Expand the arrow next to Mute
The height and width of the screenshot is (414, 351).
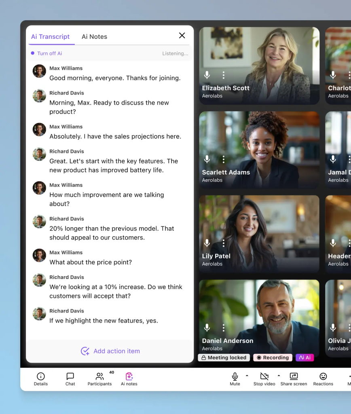pos(247,376)
